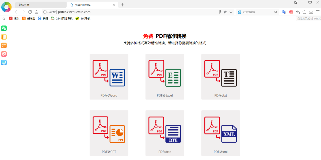Image resolution: width=321 pixels, height=160 pixels.
Task: Reload the page with the refresh icon
Action: click(x=30, y=12)
